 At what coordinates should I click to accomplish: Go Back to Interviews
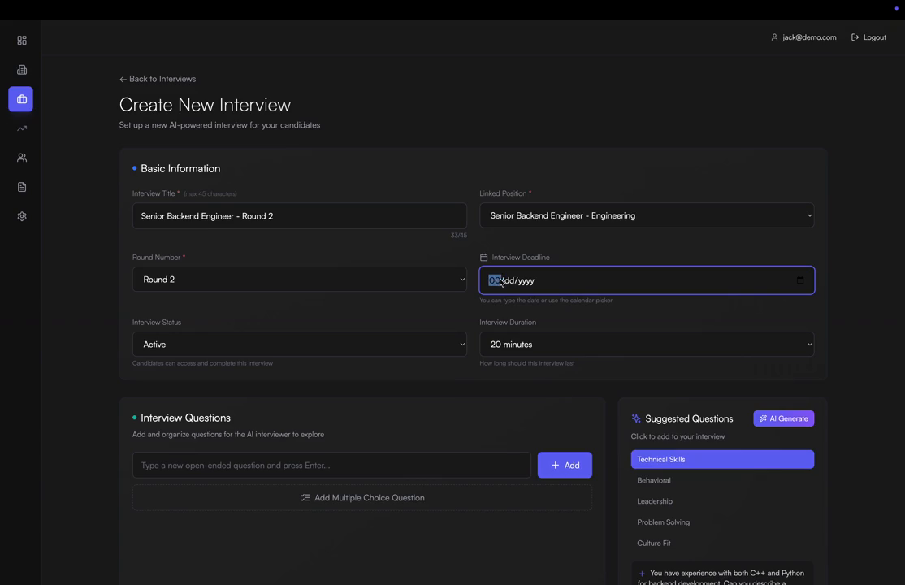[158, 79]
